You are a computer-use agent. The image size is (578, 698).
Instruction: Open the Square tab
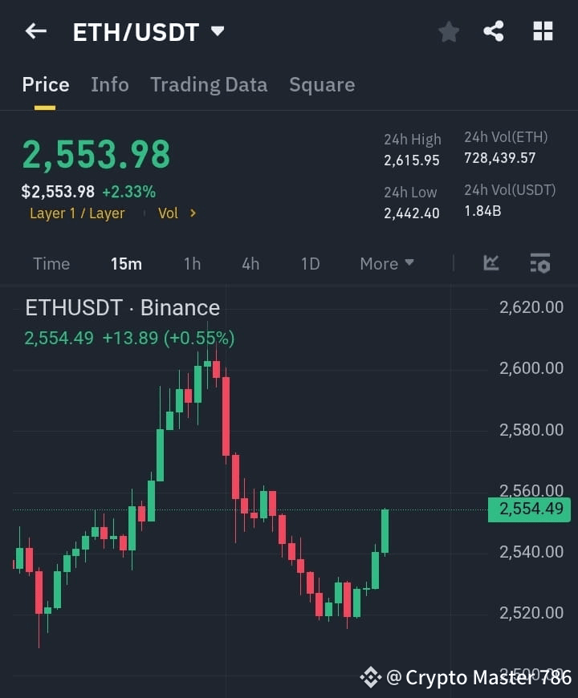pos(322,84)
